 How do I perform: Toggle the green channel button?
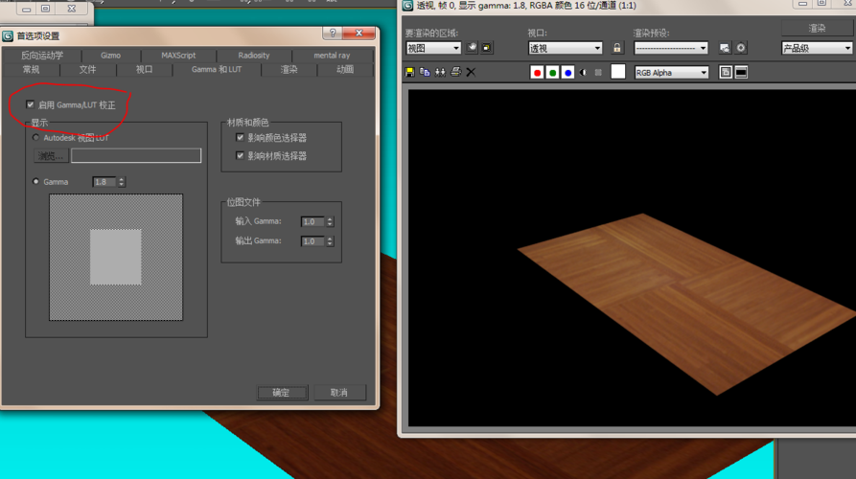click(x=552, y=73)
